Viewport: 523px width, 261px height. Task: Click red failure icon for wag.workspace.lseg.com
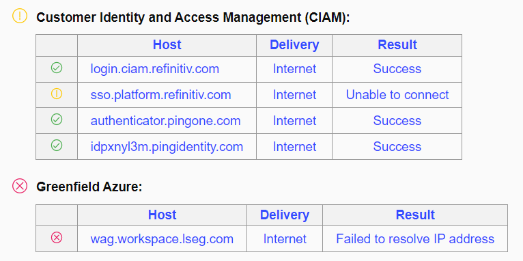pos(57,238)
